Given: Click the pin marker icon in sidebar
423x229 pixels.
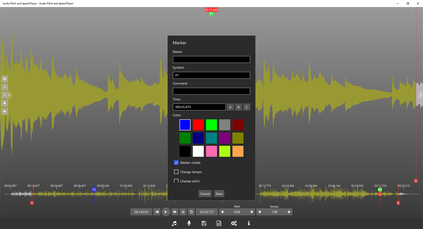Looking at the screenshot, I should [x=4, y=103].
